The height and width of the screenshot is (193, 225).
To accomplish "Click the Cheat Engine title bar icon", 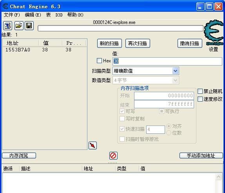I will pos(5,6).
